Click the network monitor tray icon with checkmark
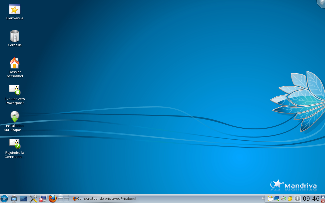The image size is (325, 203). point(277,199)
